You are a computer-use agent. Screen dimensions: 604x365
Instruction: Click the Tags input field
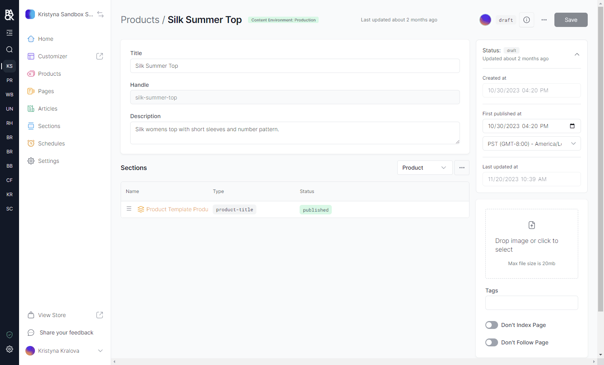click(x=531, y=303)
